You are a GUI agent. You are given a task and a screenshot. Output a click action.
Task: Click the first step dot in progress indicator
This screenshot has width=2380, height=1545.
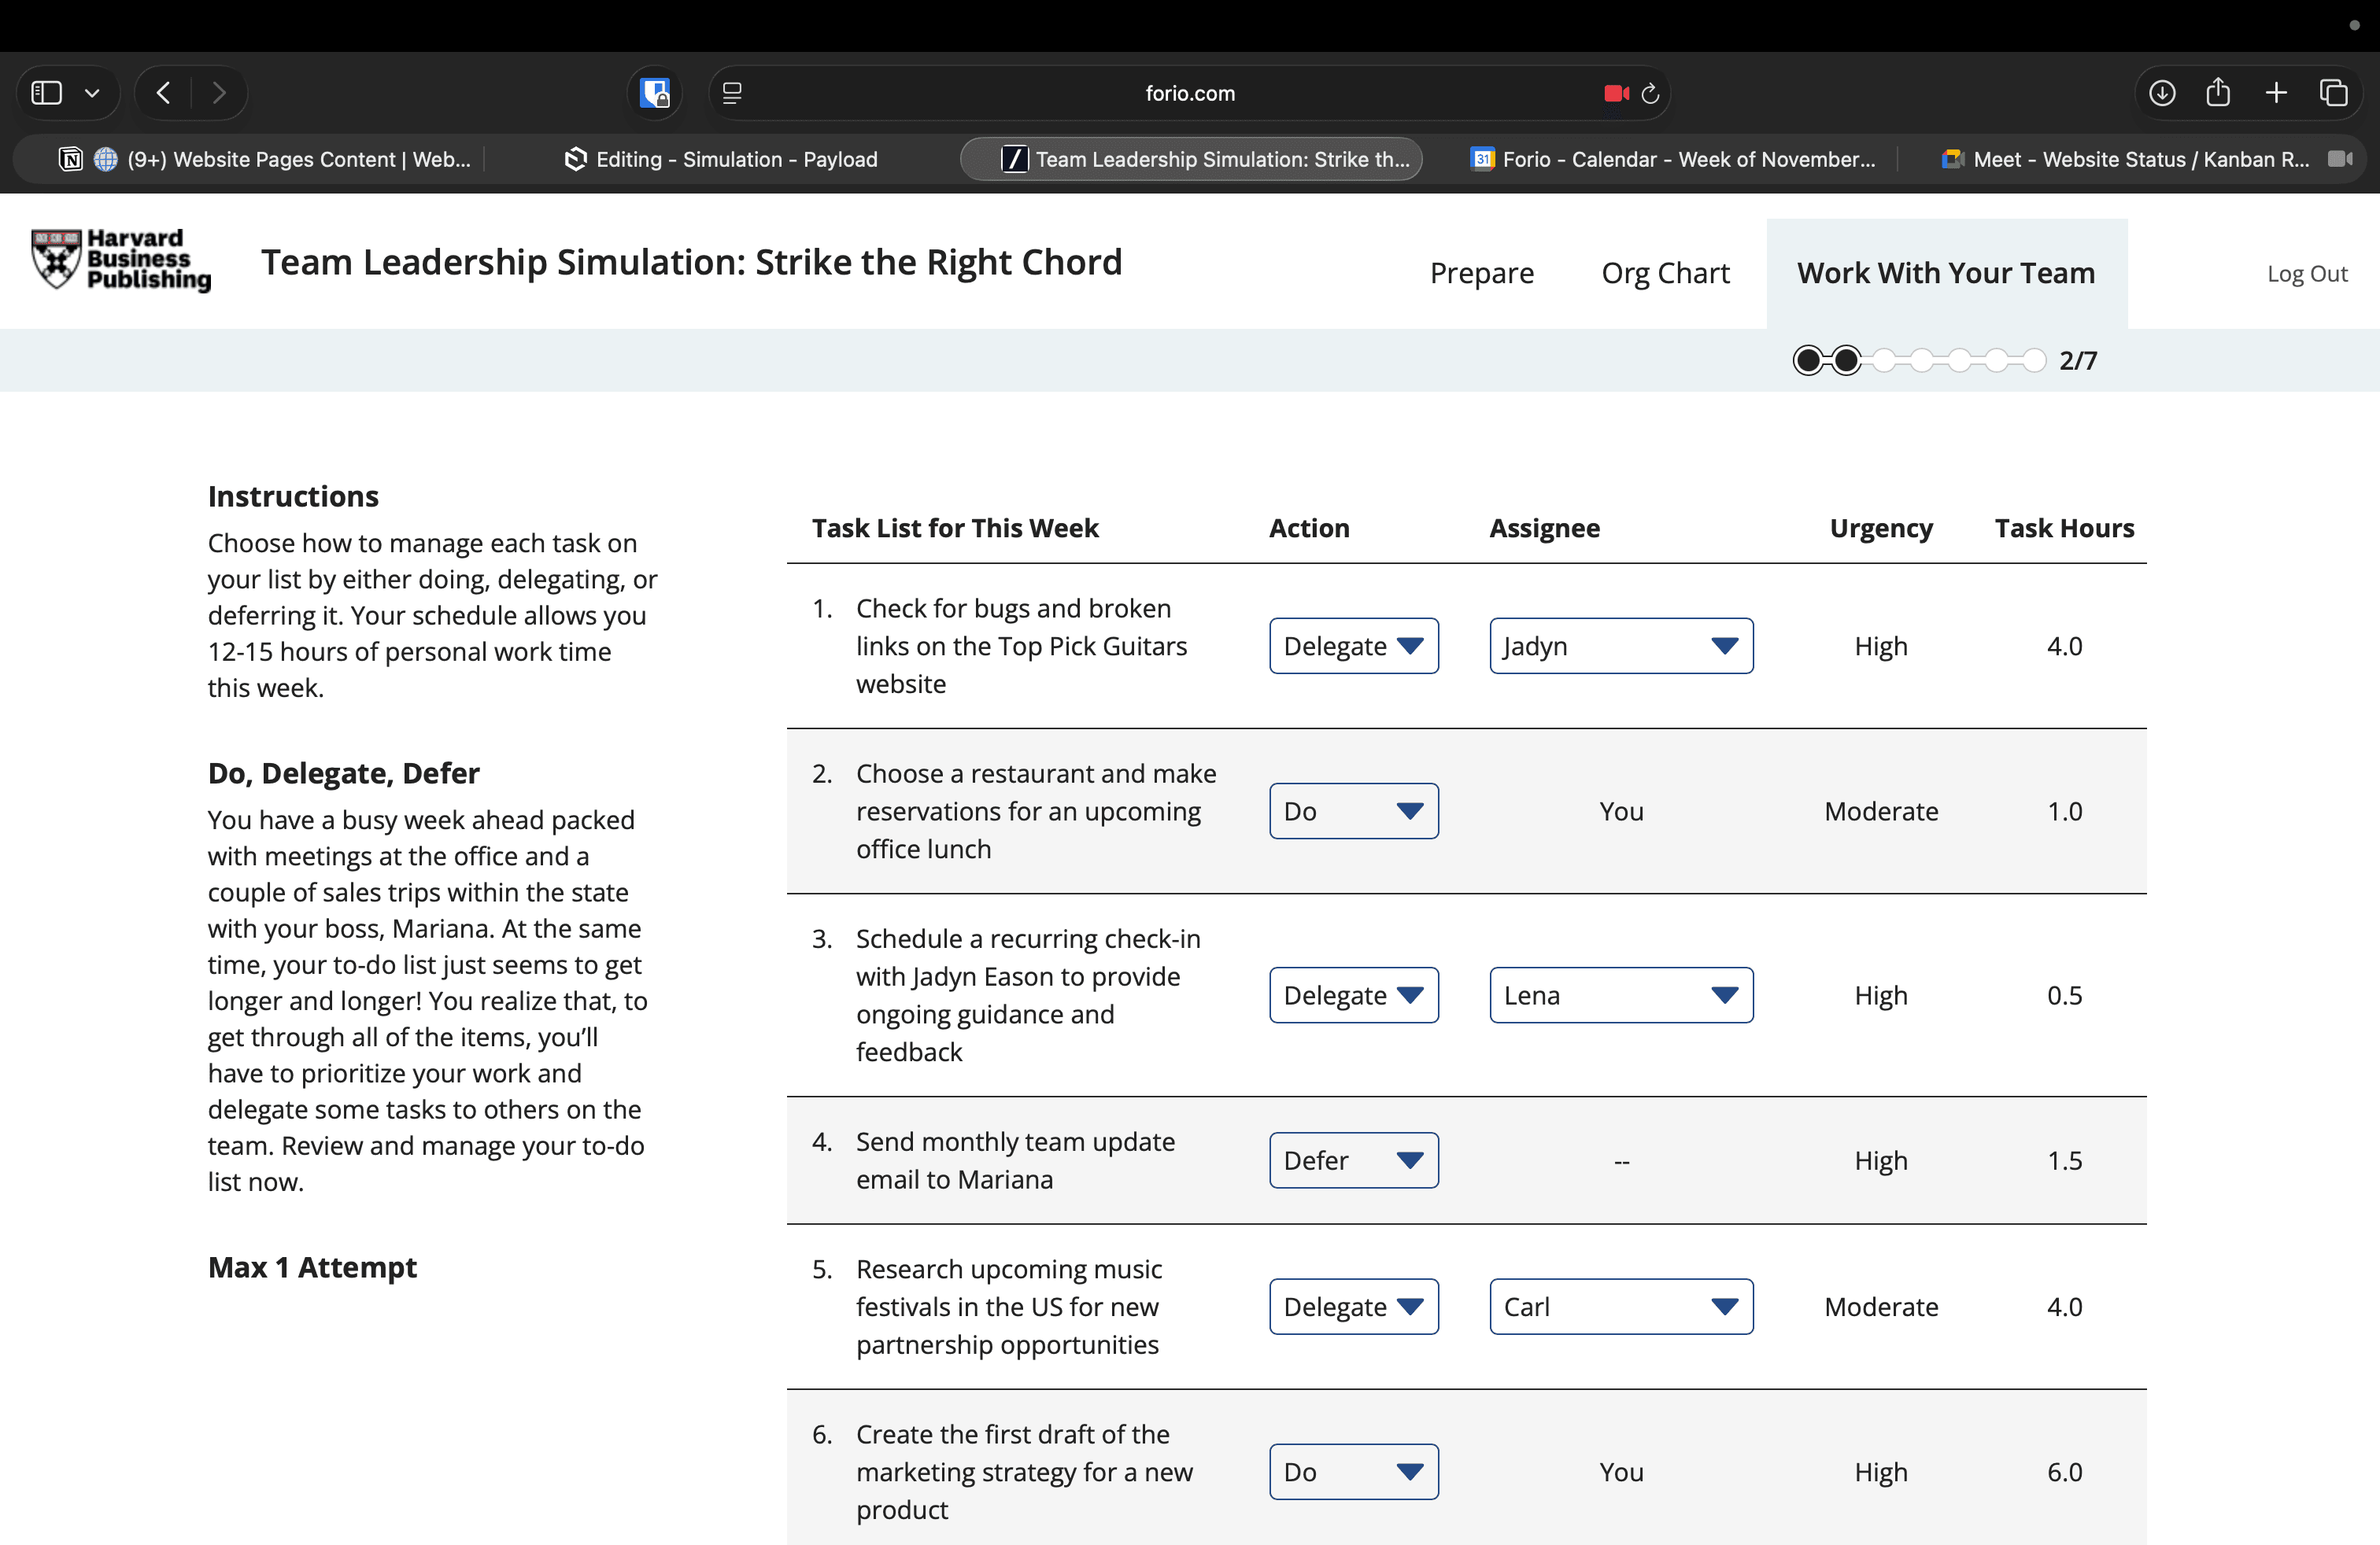click(x=1807, y=360)
